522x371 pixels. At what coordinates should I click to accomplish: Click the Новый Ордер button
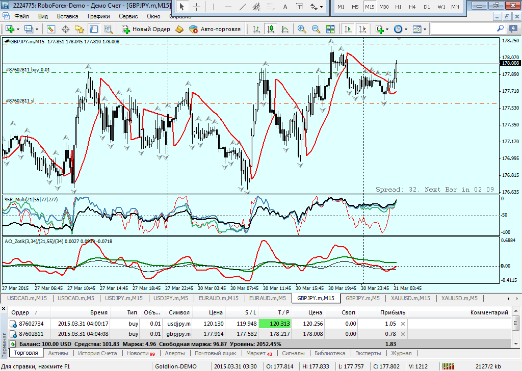coord(146,29)
